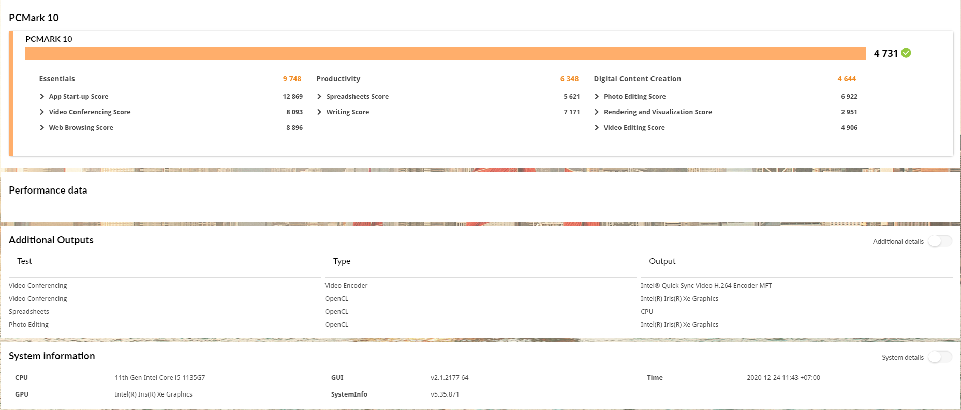Select the Digital Content Creation score 4 644

(847, 79)
